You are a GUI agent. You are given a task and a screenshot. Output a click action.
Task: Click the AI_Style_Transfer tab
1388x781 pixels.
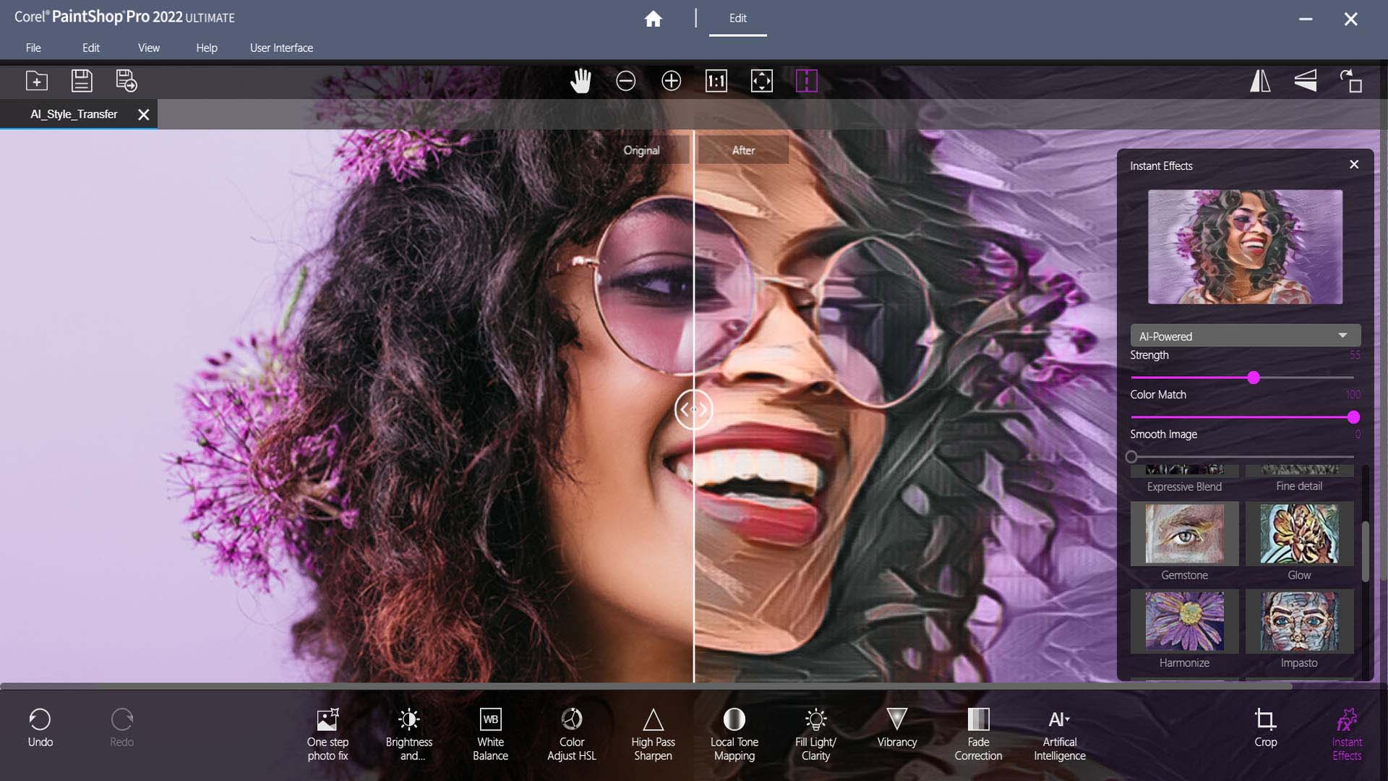pos(74,114)
